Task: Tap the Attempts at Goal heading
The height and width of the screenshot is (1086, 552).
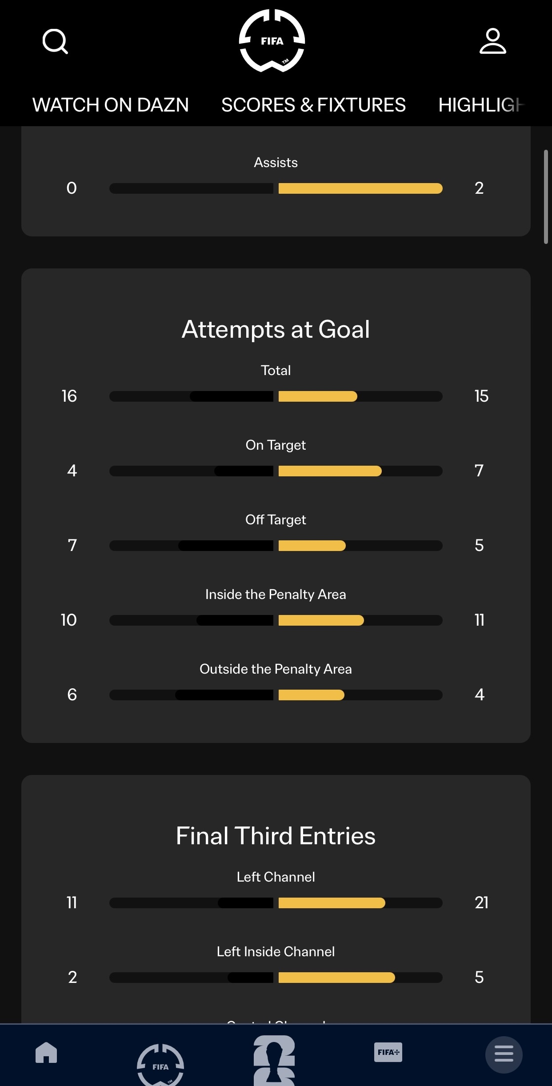Action: (x=276, y=329)
